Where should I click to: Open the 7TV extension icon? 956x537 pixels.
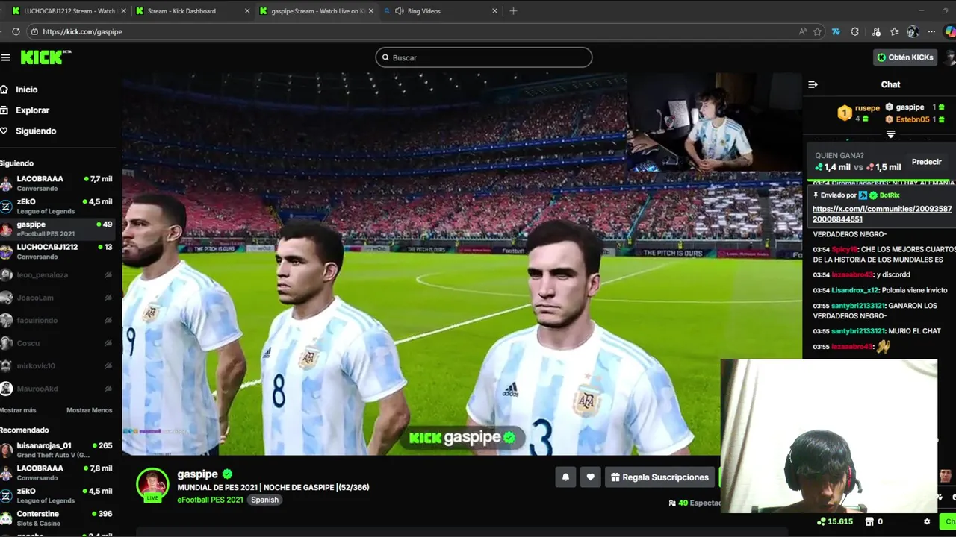point(836,31)
